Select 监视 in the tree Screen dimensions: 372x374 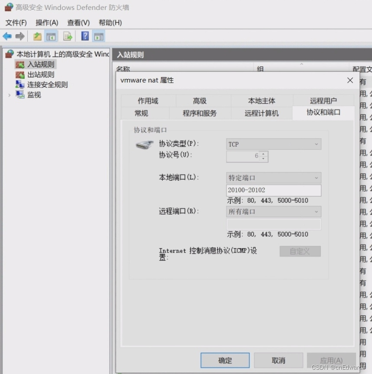coord(34,95)
